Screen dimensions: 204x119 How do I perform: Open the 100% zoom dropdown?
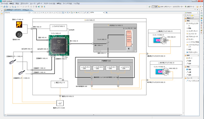point(97,13)
